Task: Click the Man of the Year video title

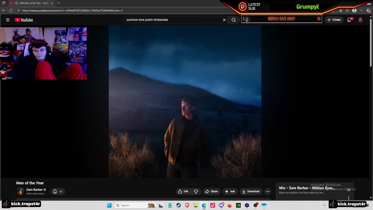Action: [x=30, y=183]
